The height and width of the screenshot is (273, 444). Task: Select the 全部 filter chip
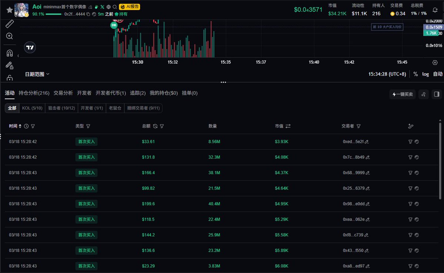click(x=12, y=108)
